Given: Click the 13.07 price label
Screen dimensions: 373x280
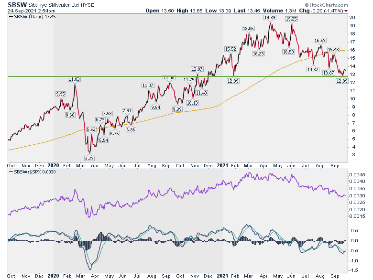Looking at the screenshot, I should point(197,69).
